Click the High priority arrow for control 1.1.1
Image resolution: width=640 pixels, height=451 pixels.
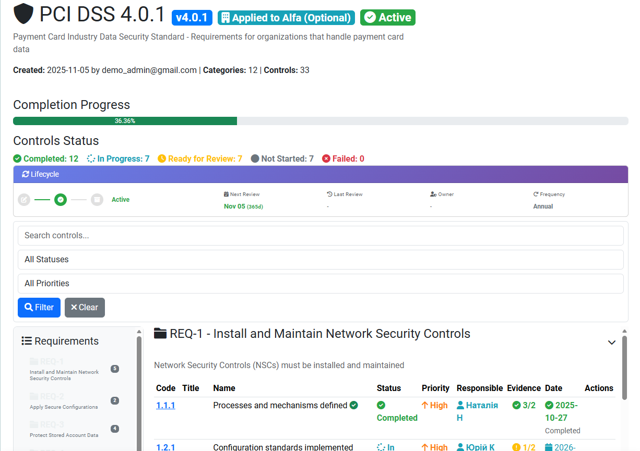click(425, 405)
